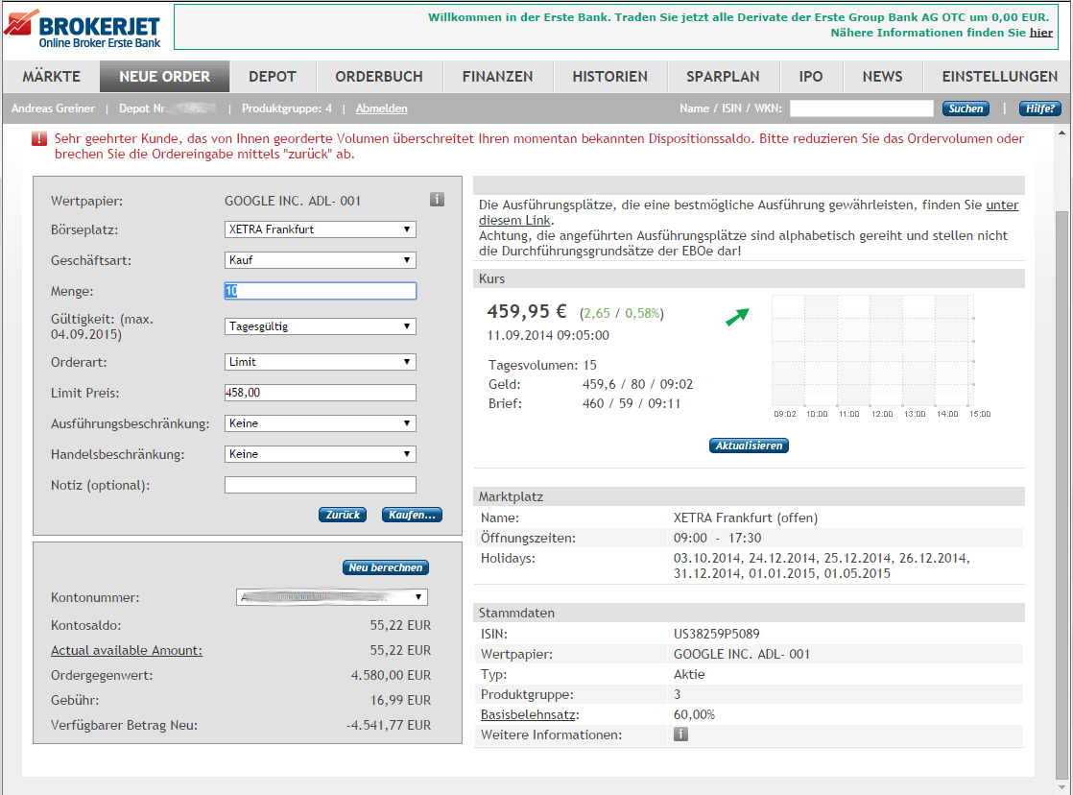The image size is (1073, 795).
Task: Click the ISIN value US38259P5089
Action: tap(717, 634)
